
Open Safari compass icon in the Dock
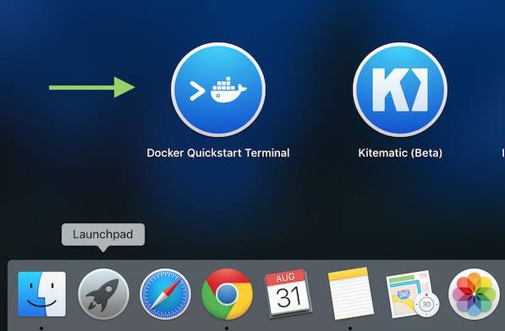click(165, 294)
